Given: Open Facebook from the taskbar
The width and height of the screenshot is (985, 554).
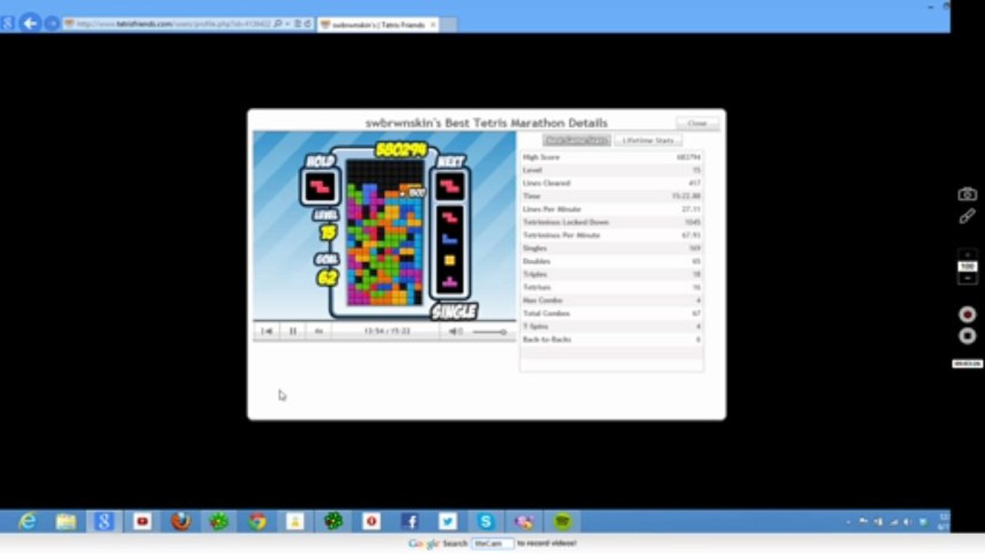Looking at the screenshot, I should click(410, 522).
